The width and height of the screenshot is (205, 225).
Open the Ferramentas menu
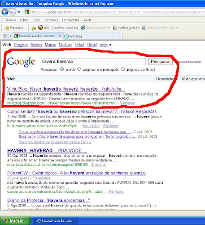71,20
